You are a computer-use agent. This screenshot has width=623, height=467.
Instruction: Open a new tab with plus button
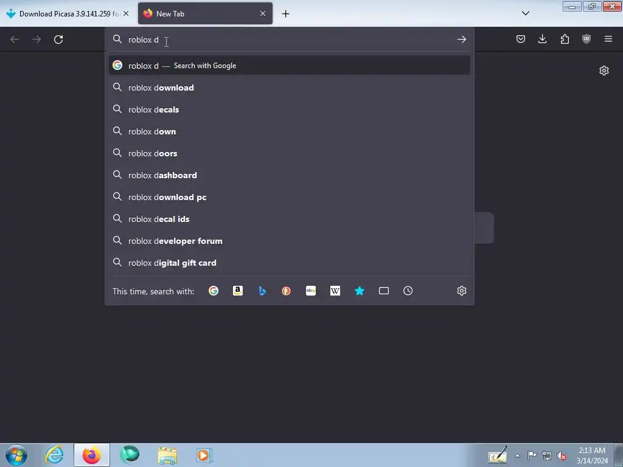pos(286,14)
